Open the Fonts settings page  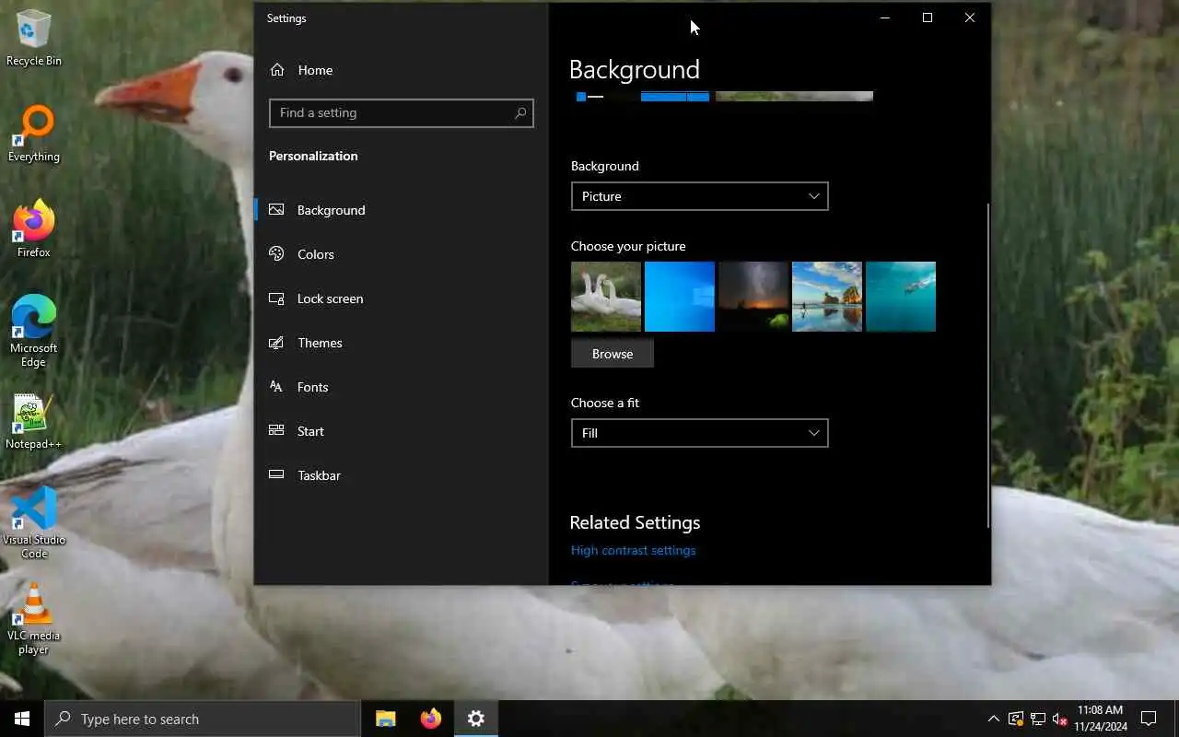click(402, 387)
